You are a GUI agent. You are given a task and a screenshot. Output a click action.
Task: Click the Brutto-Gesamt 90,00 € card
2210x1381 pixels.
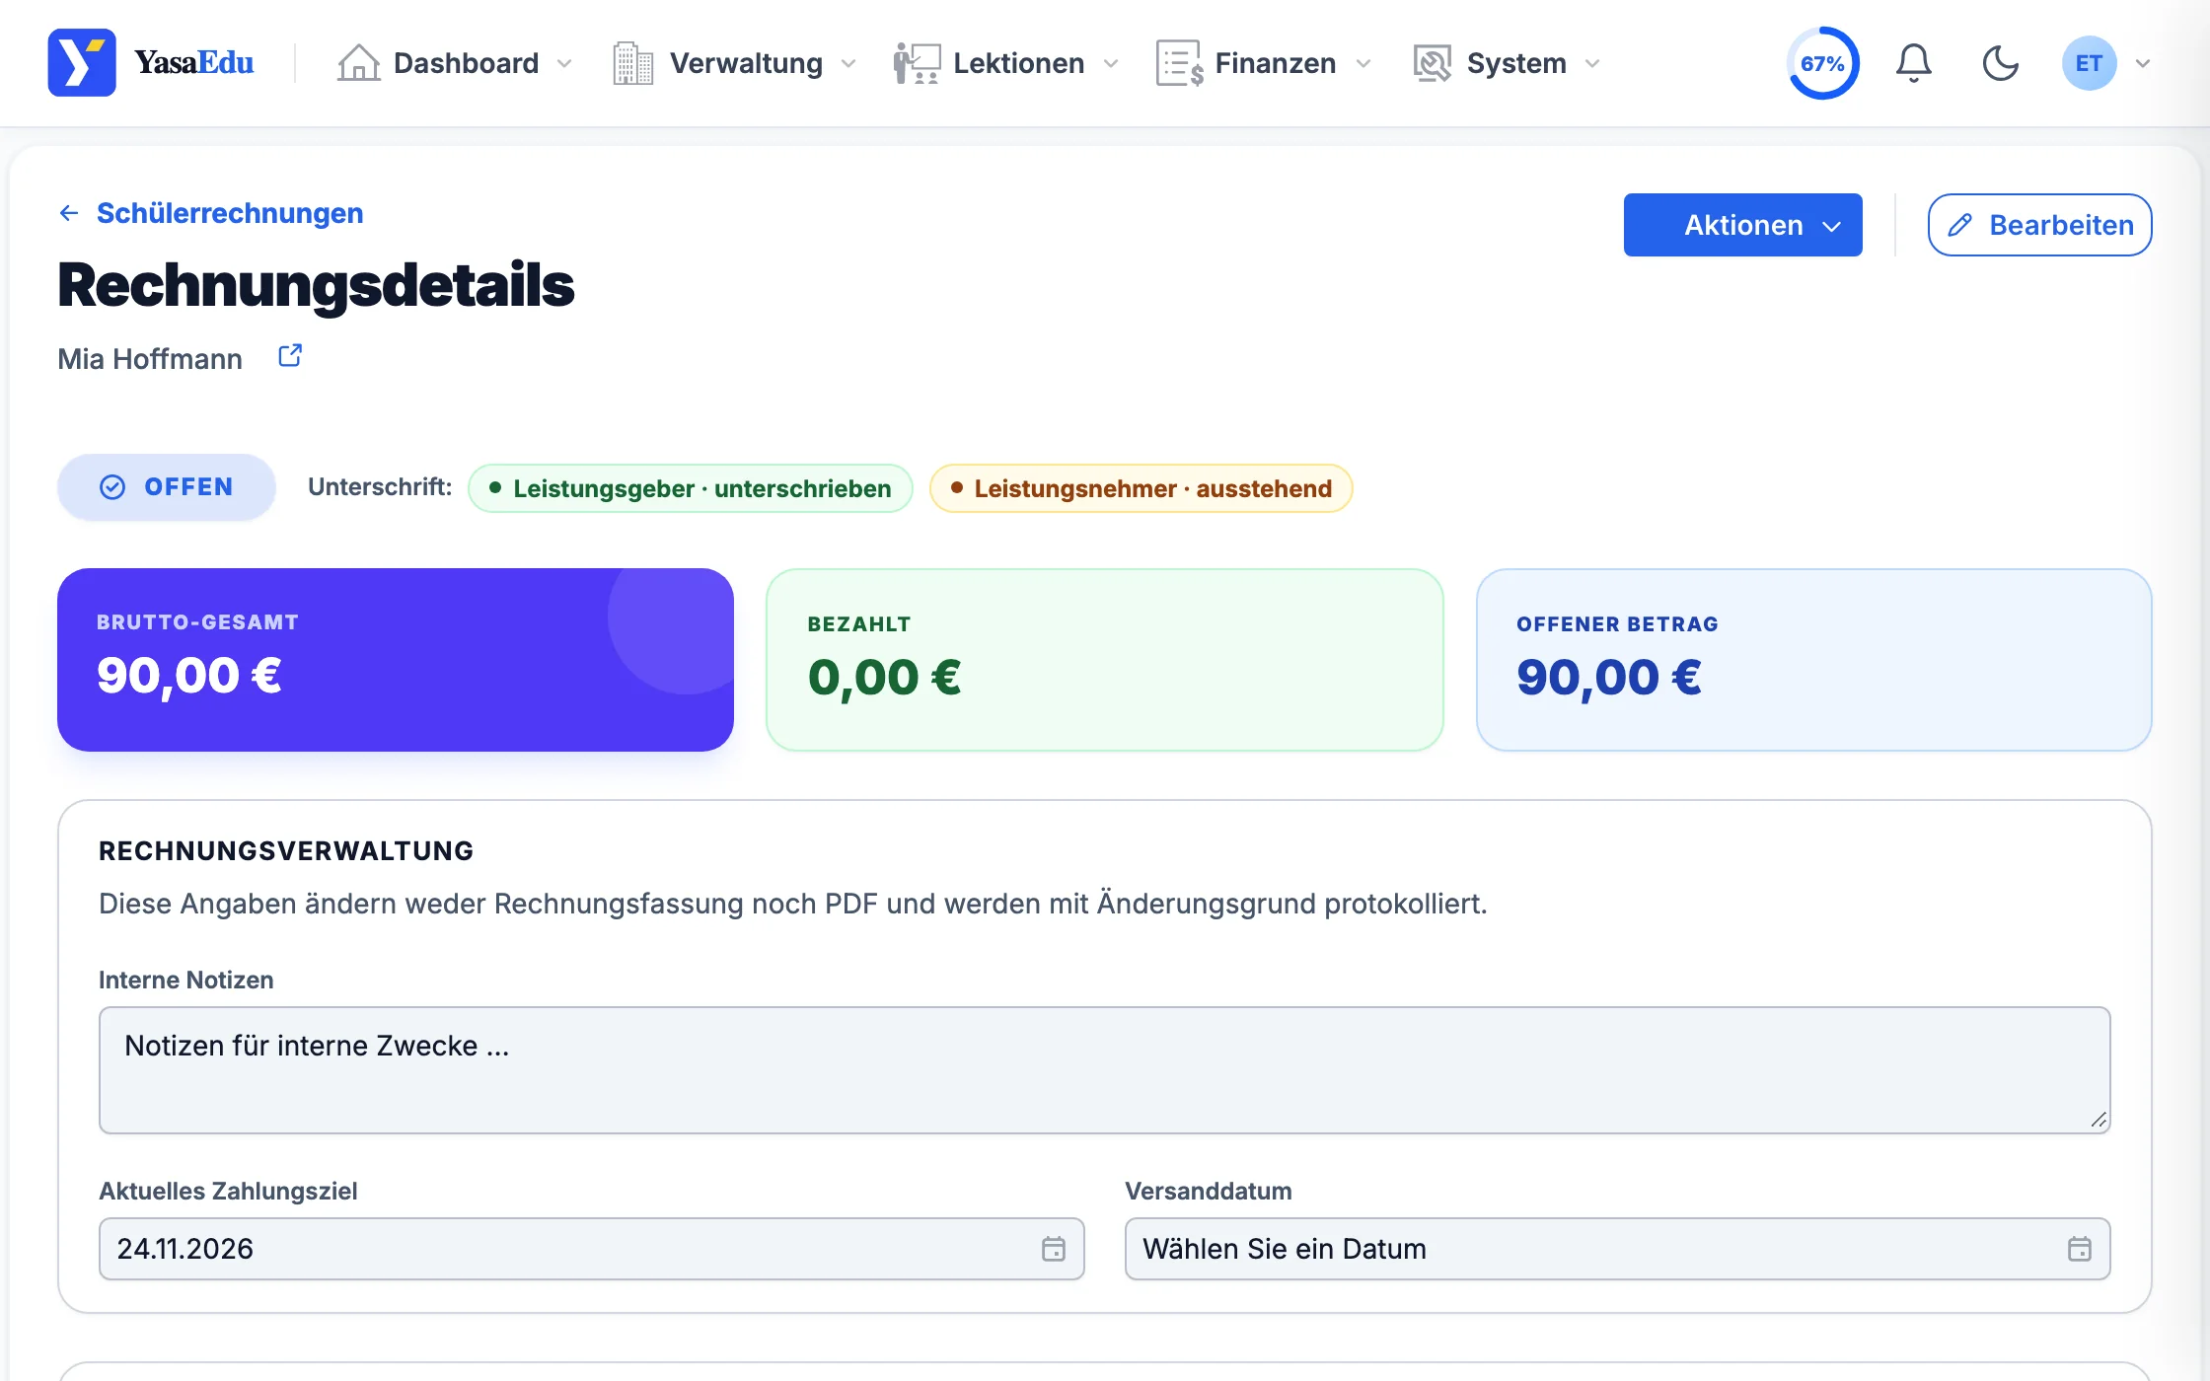tap(396, 660)
